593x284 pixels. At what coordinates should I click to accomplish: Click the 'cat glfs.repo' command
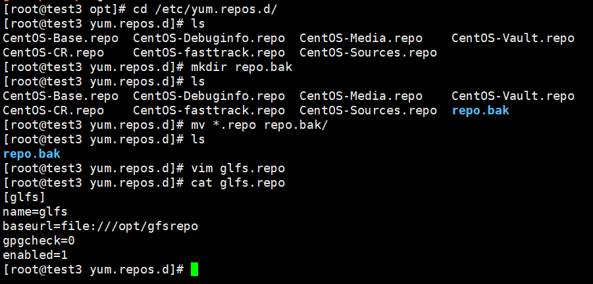[x=238, y=183]
